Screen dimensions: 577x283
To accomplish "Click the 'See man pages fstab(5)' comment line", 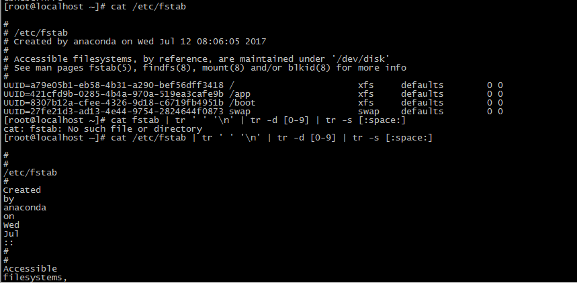I will (x=205, y=68).
